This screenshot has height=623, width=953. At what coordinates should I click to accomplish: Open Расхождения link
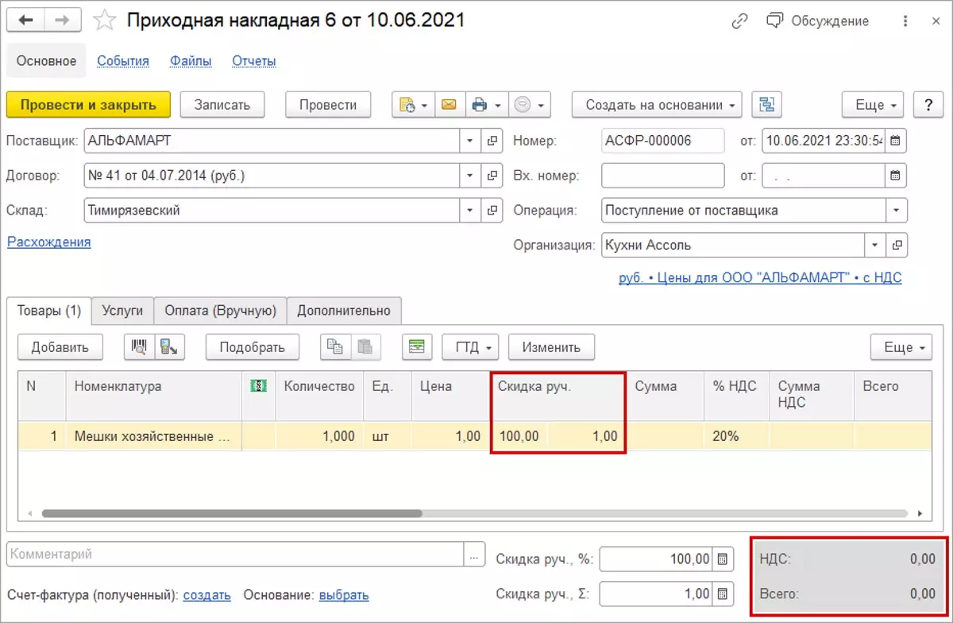pos(49,242)
